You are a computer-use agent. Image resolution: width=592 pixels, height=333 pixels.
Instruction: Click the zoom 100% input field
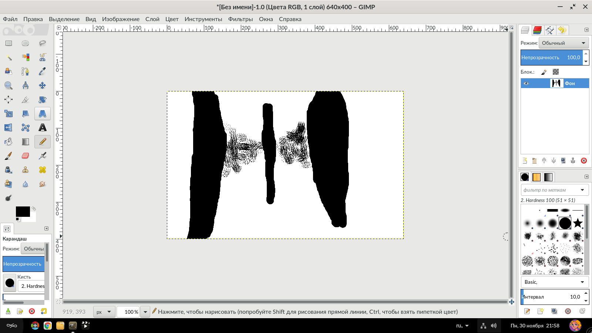pos(128,312)
